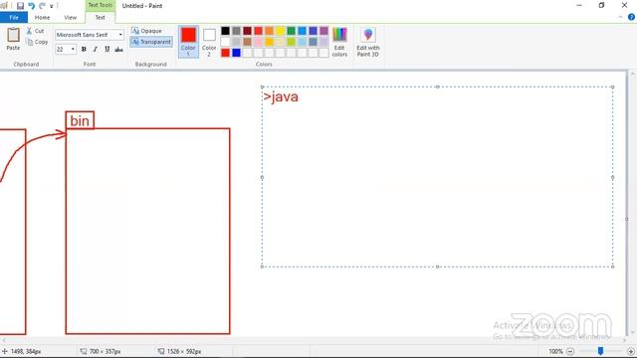
Task: Zoom out with the minus button
Action: pyautogui.click(x=570, y=351)
